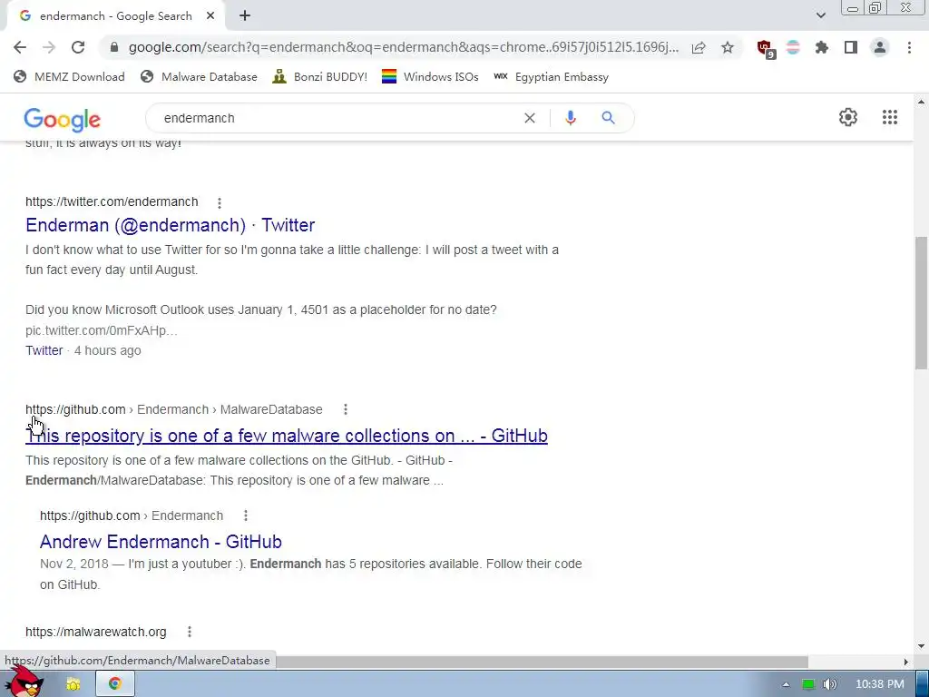929x697 pixels.
Task: Close the endermanch Google Search tab
Action: 210,16
